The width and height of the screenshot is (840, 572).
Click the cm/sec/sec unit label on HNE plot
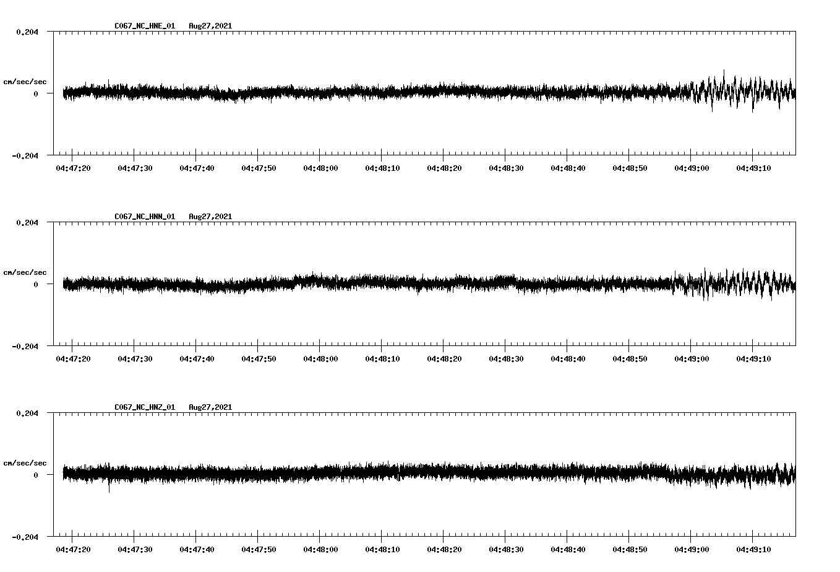pos(25,82)
